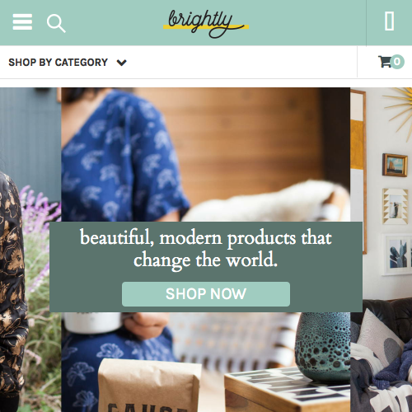Click the teal speckled vase on the table
Screen dimensions: 412x412
point(323,347)
